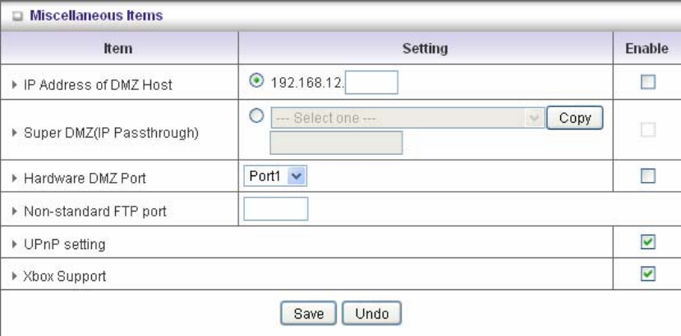This screenshot has width=681, height=336.
Task: Uncheck the UPnP setting checkbox
Action: point(646,243)
